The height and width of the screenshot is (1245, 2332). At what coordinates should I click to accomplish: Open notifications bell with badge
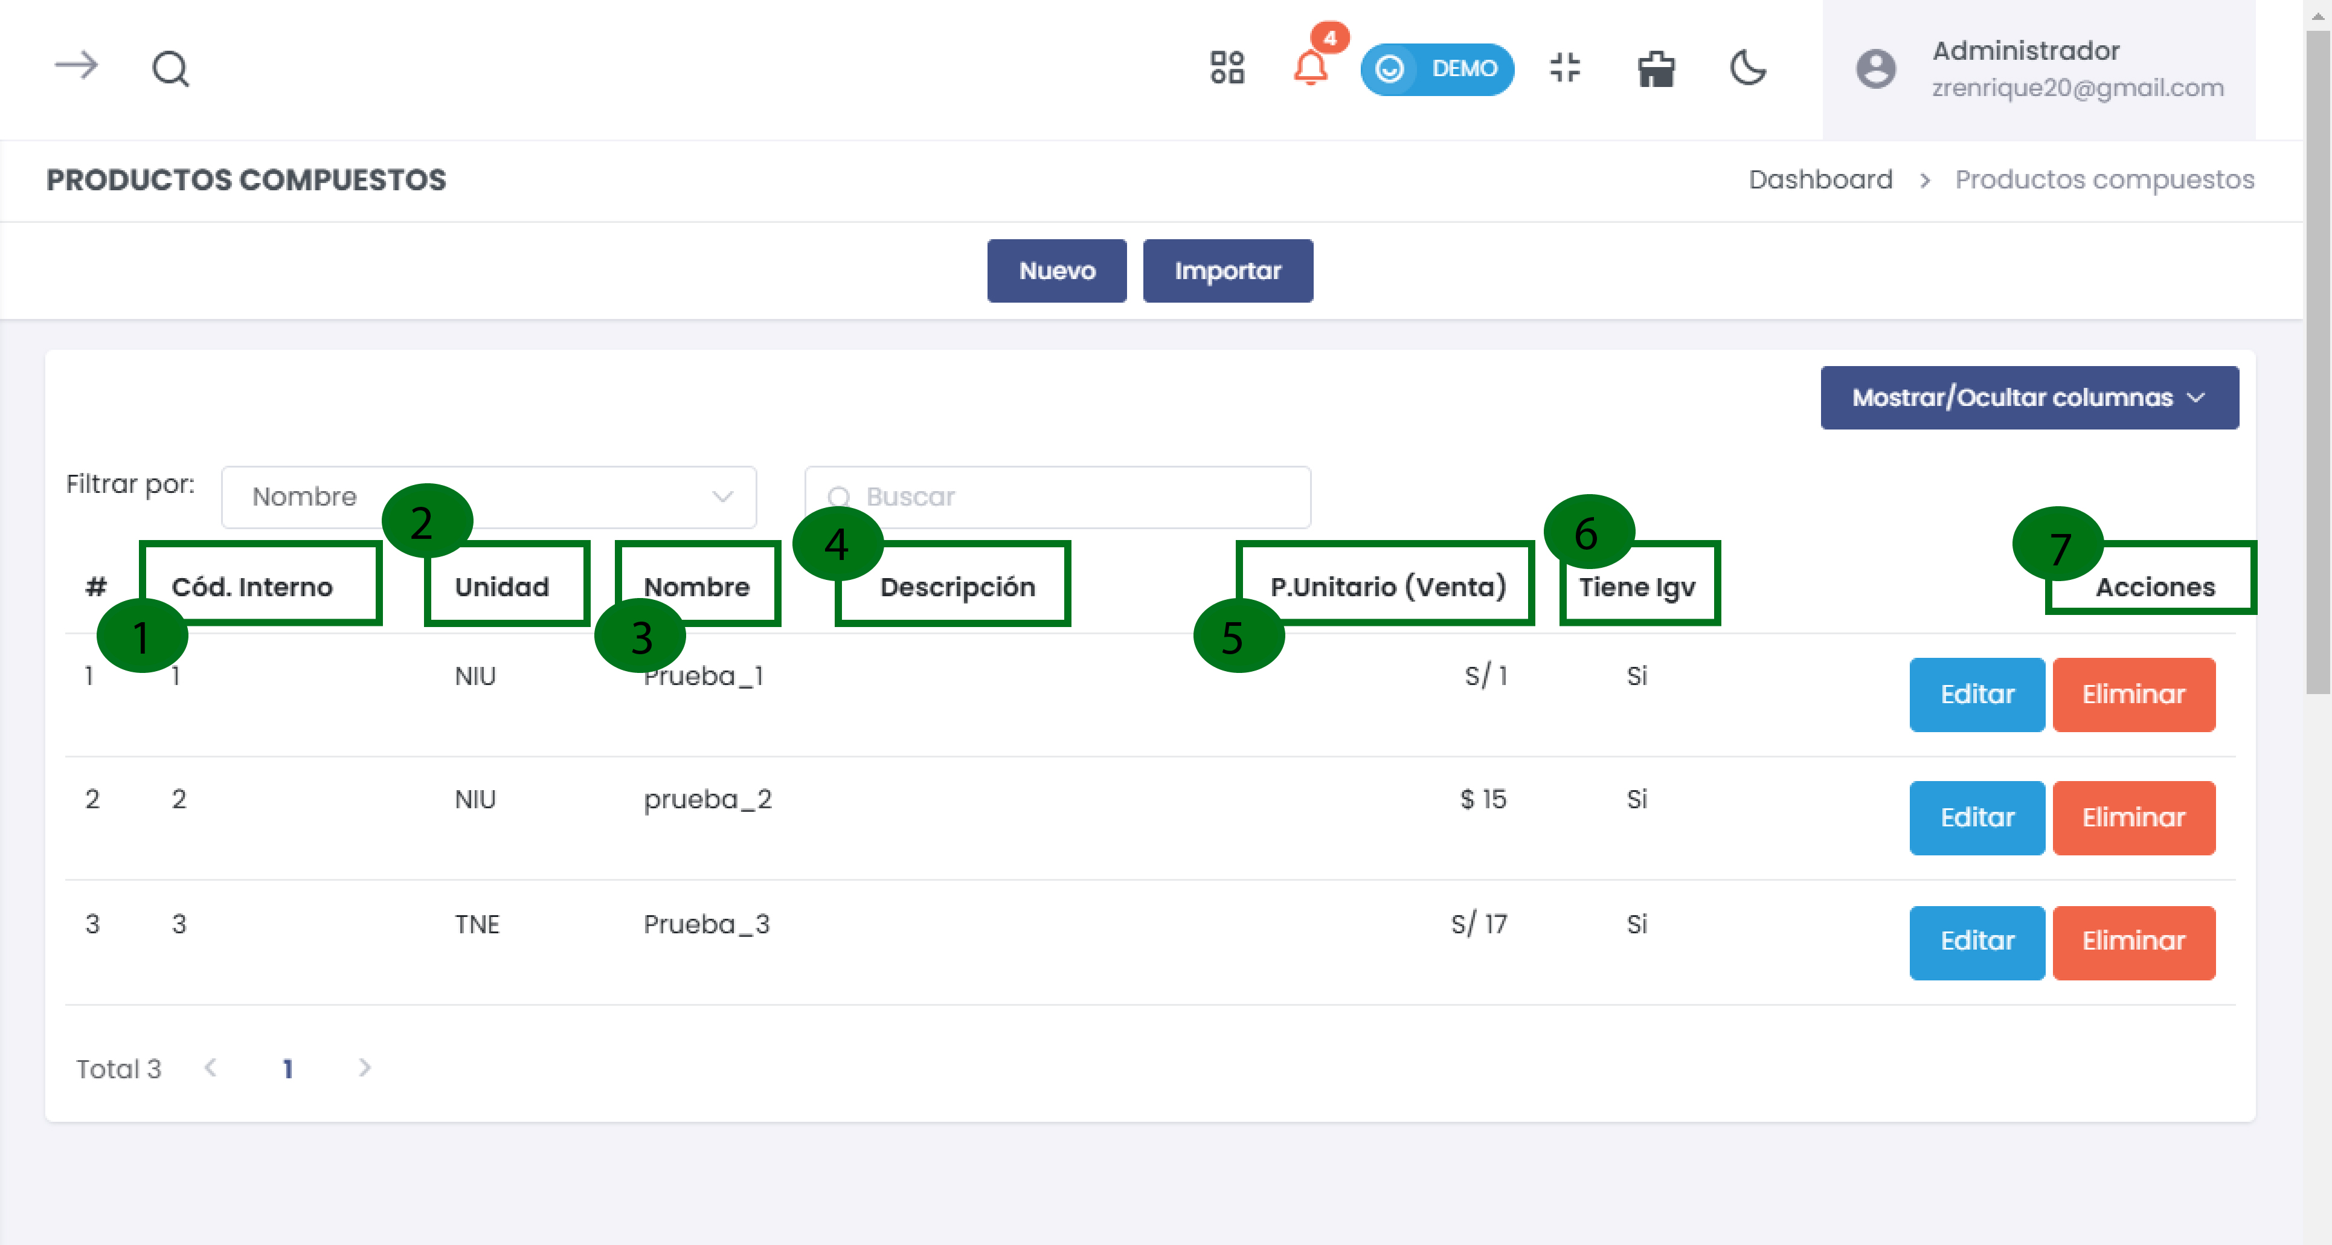tap(1310, 68)
